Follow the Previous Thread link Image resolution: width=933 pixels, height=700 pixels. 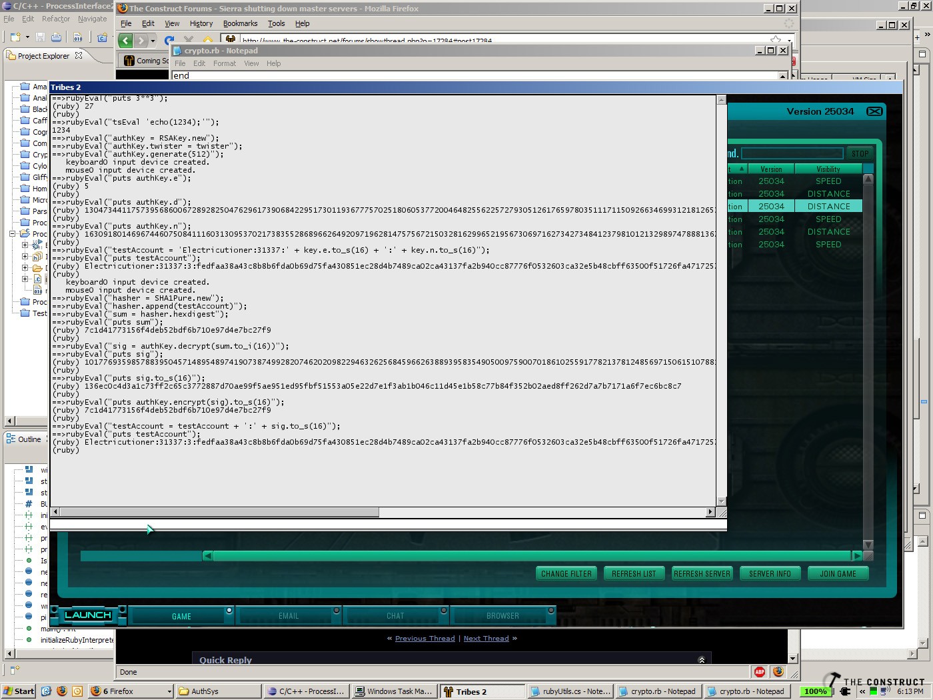click(x=425, y=638)
